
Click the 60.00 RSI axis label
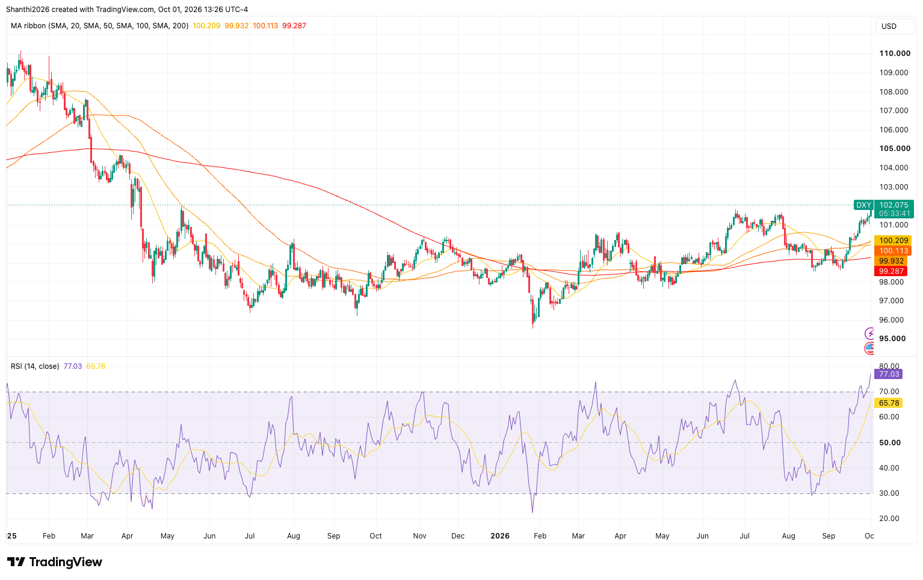pos(889,417)
